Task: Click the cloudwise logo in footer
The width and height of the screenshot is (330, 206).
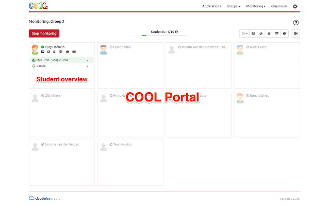Action: (40, 198)
